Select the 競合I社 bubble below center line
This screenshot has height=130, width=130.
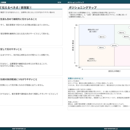tap(102, 48)
